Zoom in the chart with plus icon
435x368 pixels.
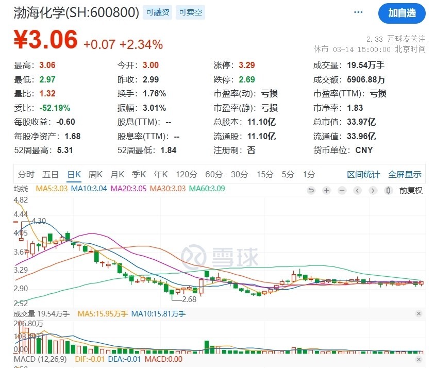point(327,190)
